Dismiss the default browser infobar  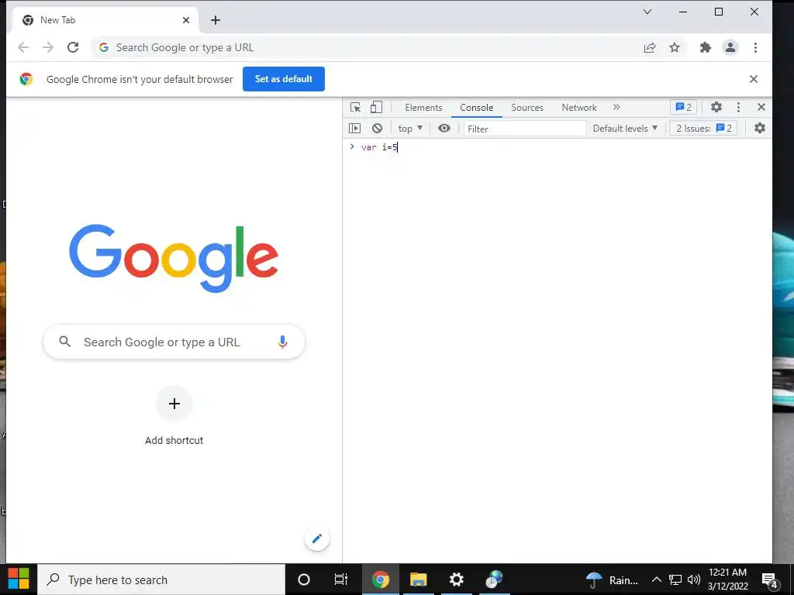click(x=754, y=79)
